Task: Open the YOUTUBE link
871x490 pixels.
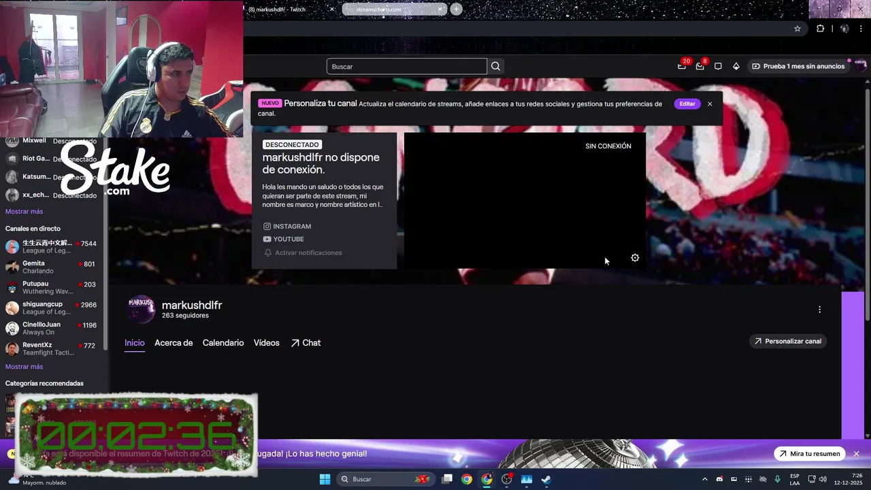Action: point(284,240)
